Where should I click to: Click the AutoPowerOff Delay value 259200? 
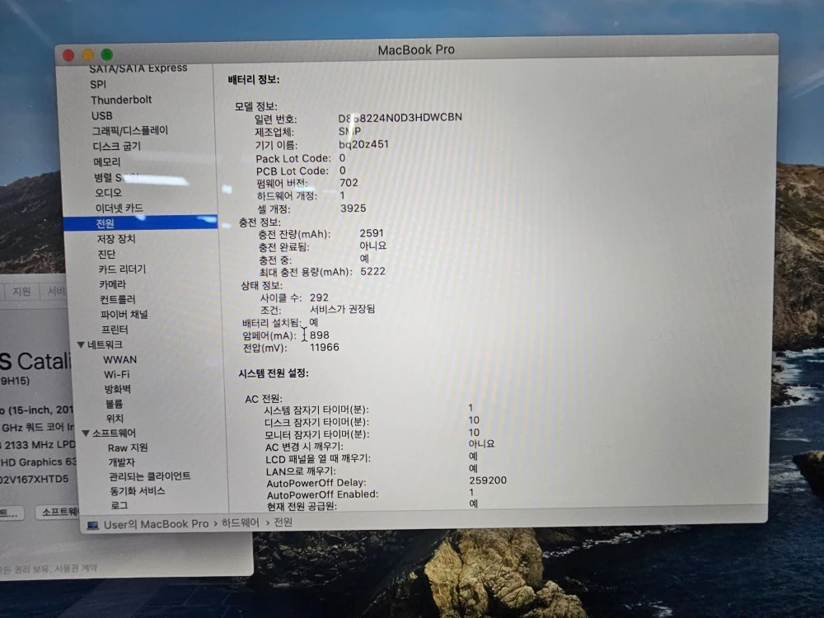(x=488, y=480)
